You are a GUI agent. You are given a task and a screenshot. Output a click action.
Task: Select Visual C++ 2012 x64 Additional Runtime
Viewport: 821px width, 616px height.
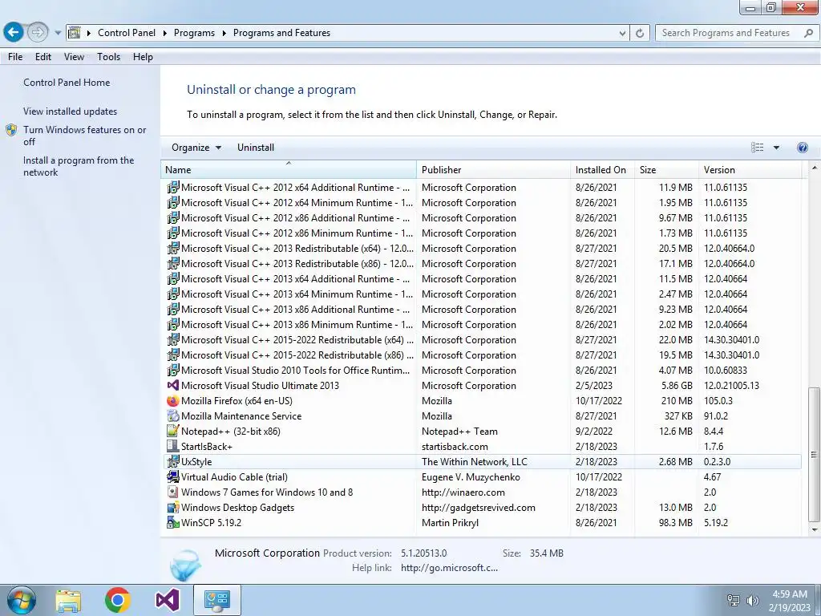482,188
